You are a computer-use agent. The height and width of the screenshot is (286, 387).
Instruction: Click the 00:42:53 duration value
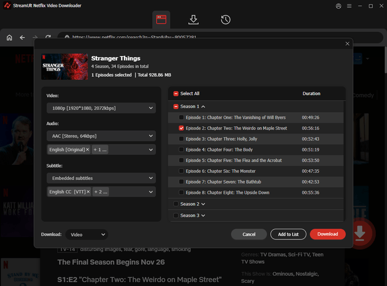click(x=311, y=182)
